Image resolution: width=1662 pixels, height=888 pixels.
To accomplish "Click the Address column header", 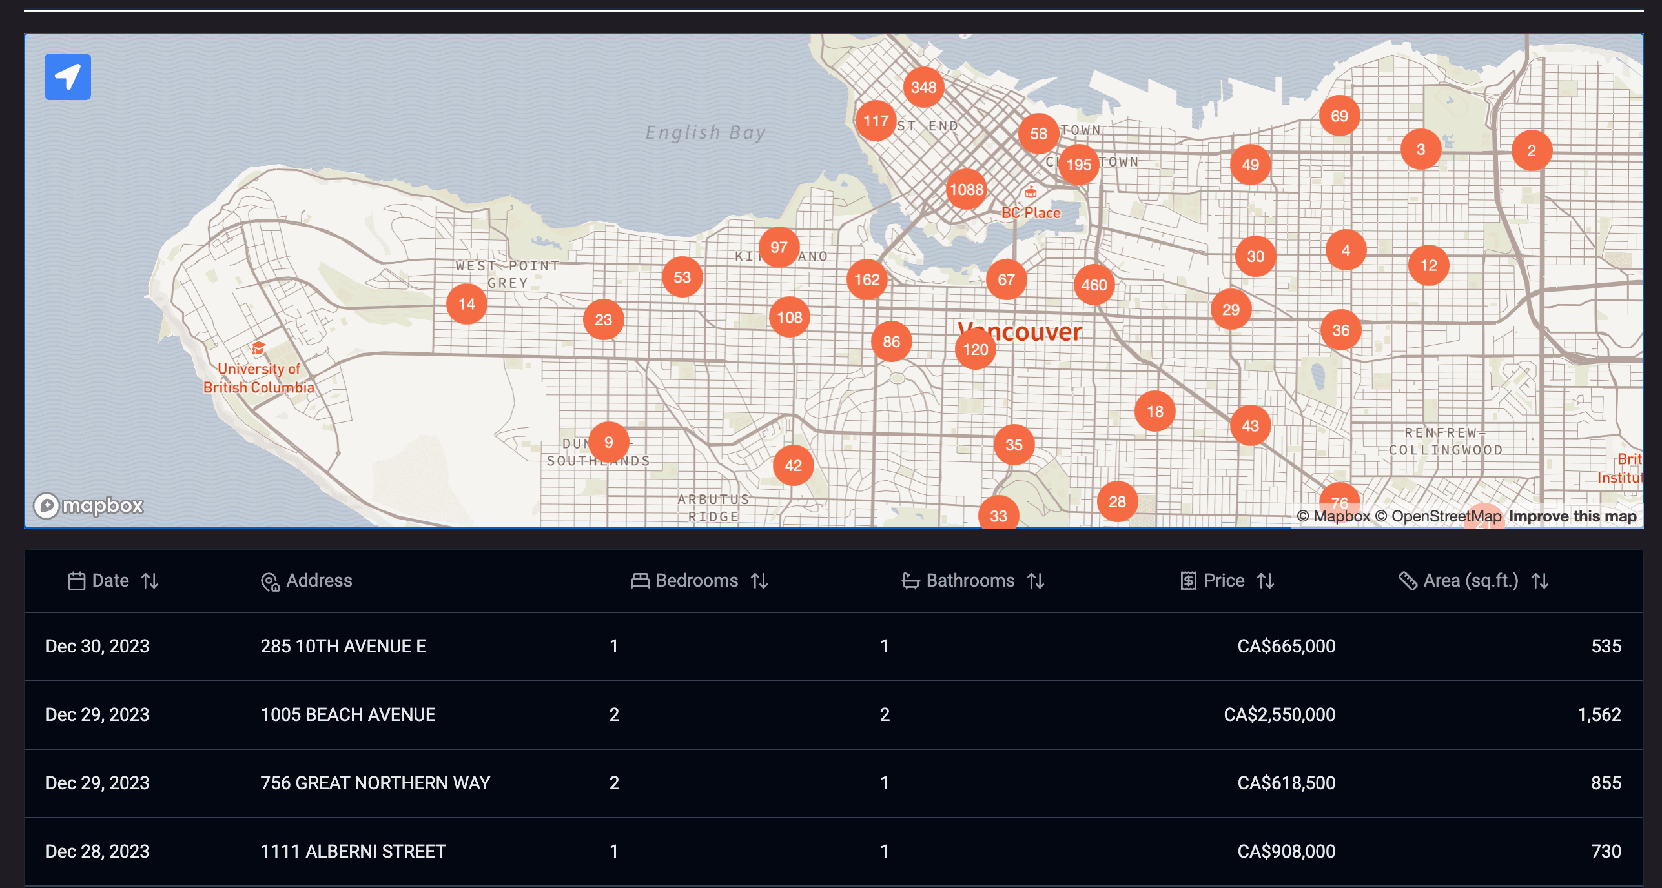I will (x=307, y=581).
